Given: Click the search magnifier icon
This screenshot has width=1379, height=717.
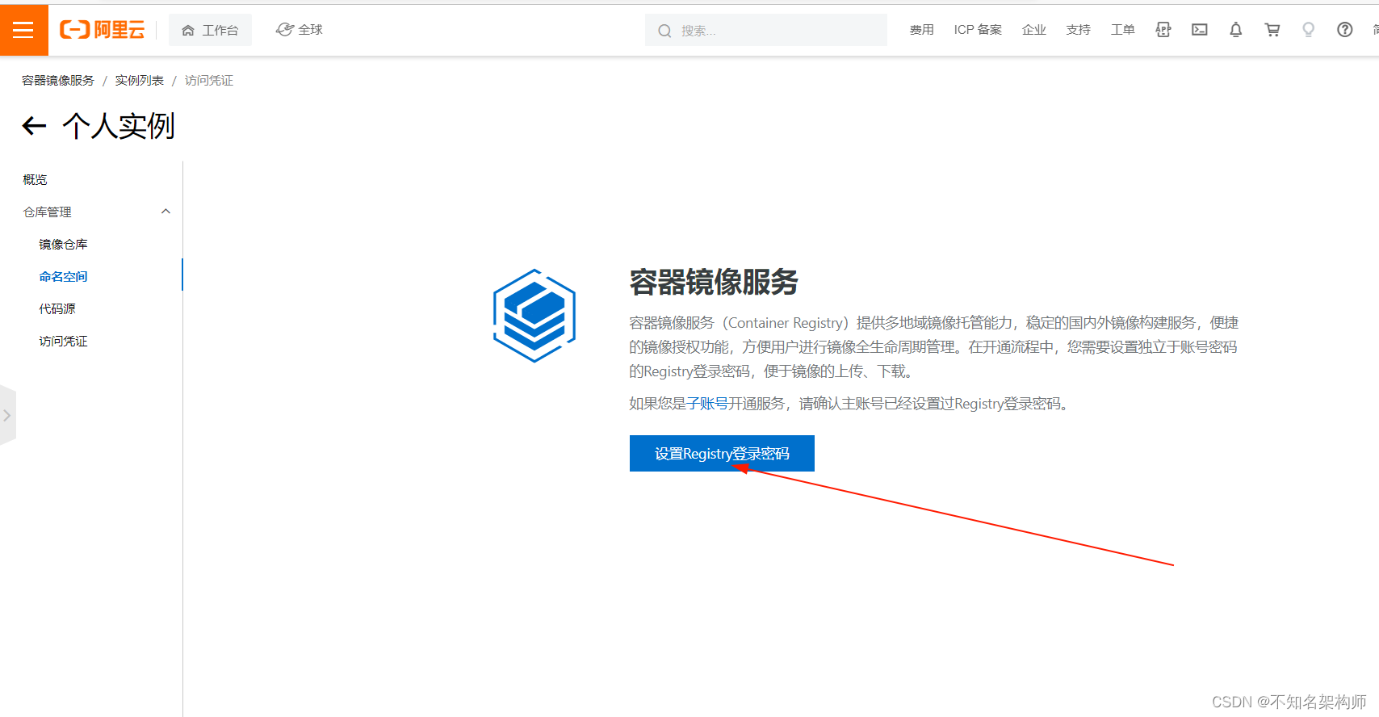Looking at the screenshot, I should [x=664, y=31].
